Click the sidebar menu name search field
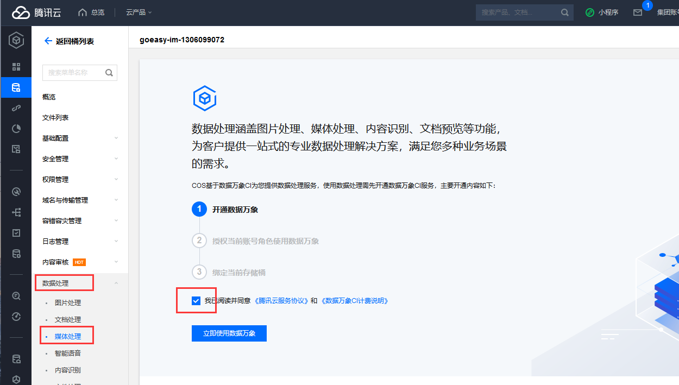 (x=73, y=73)
